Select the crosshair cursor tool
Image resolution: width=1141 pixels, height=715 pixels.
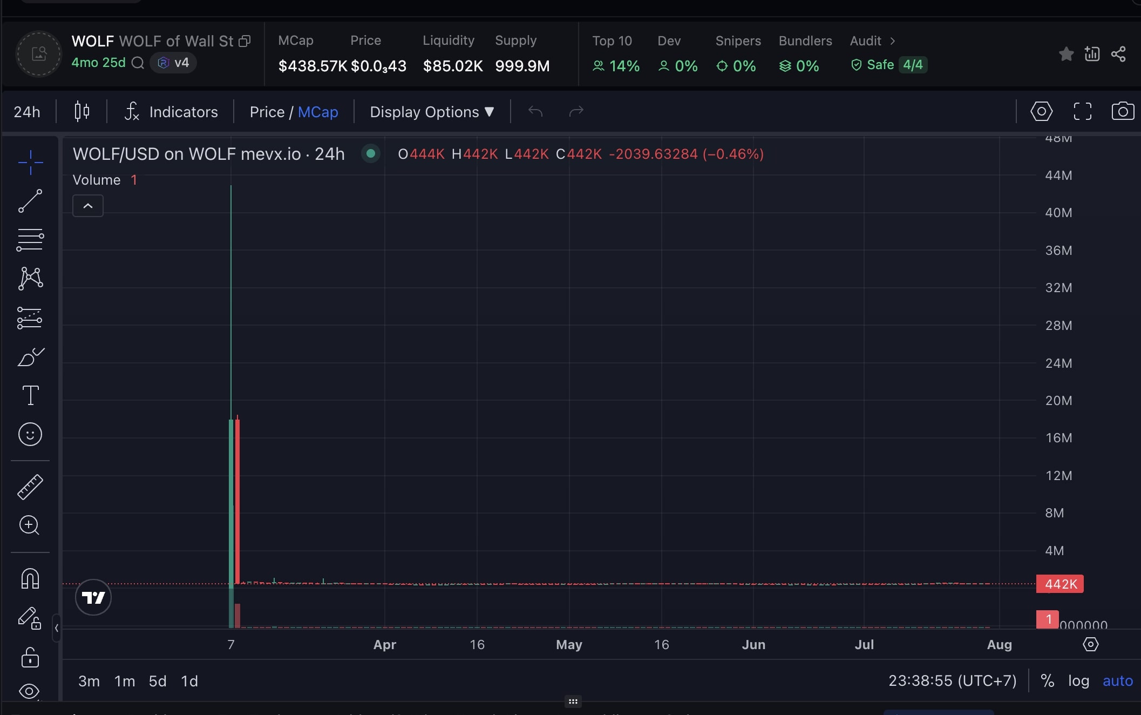30,162
